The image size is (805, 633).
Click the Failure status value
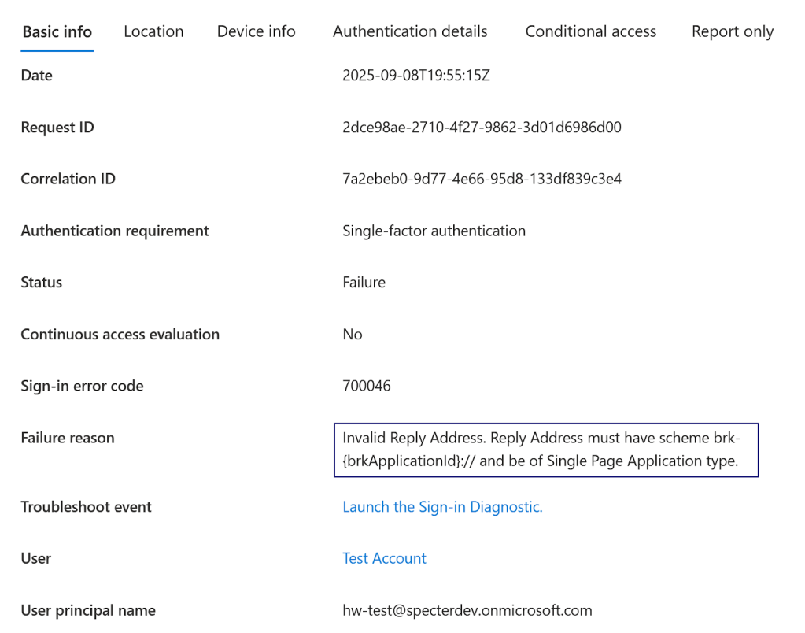pyautogui.click(x=364, y=283)
